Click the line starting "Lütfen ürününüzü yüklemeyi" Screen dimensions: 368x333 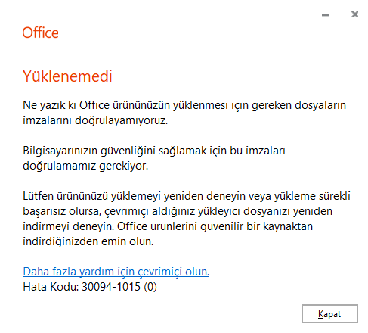point(187,196)
